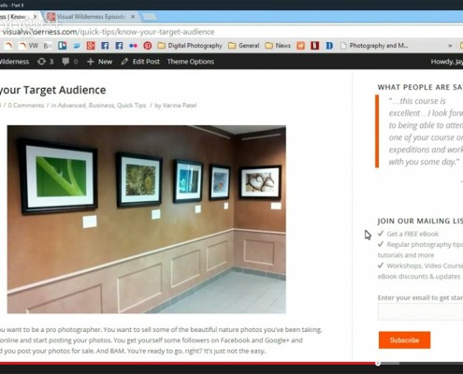
Task: Open the VW bookmark
Action: [28, 46]
